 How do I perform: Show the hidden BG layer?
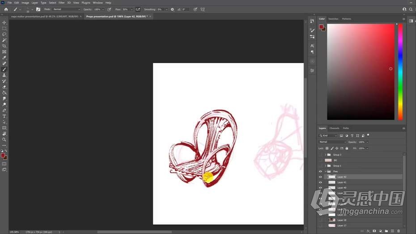[320, 160]
